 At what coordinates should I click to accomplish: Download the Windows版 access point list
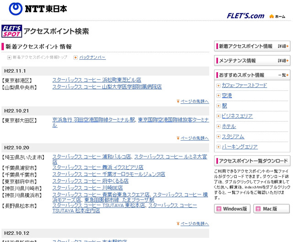[232, 209]
